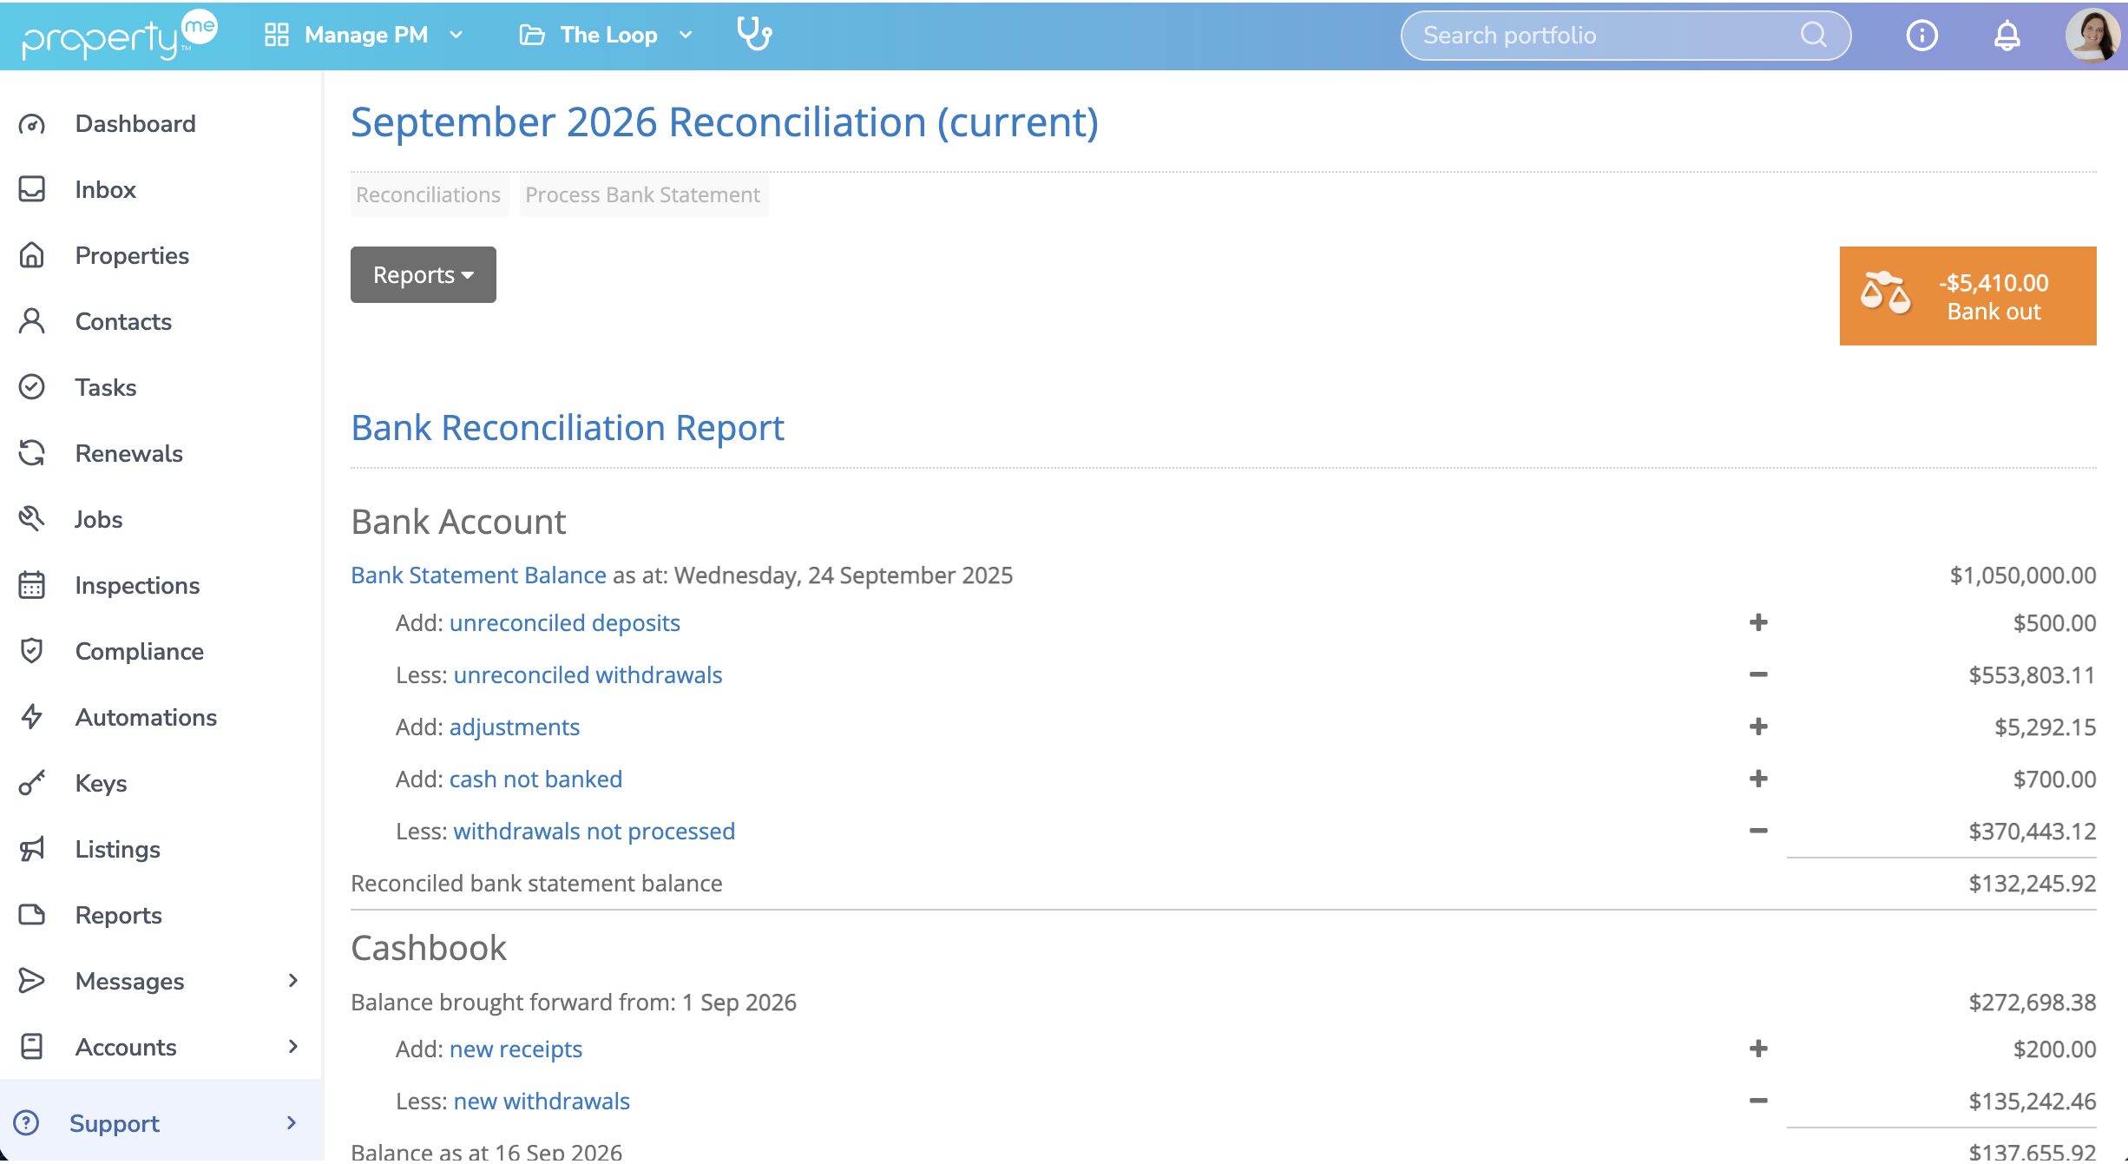
Task: Click the search magnifier icon
Action: (1813, 35)
